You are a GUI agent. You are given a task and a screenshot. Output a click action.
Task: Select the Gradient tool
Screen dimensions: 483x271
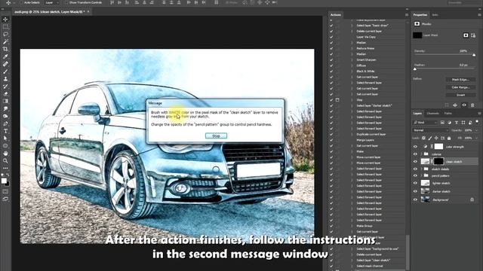coord(5,101)
